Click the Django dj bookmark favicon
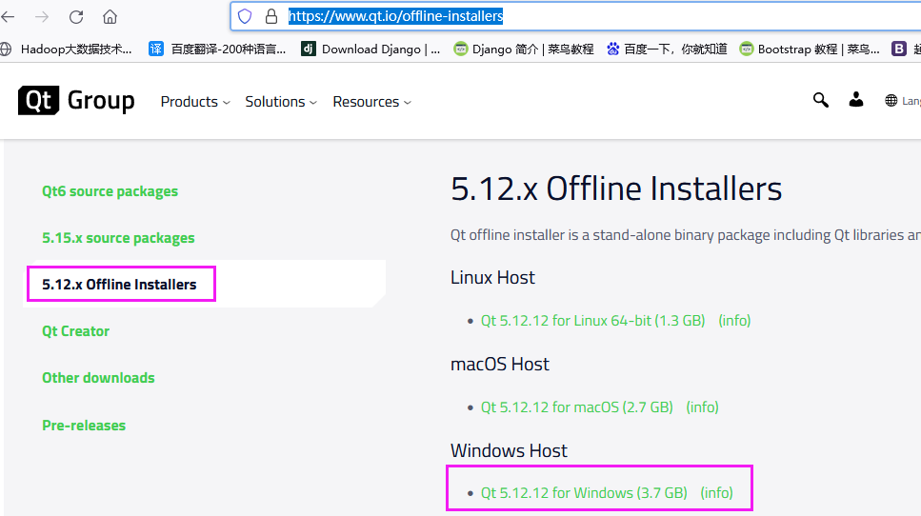This screenshot has height=516, width=921. [309, 50]
